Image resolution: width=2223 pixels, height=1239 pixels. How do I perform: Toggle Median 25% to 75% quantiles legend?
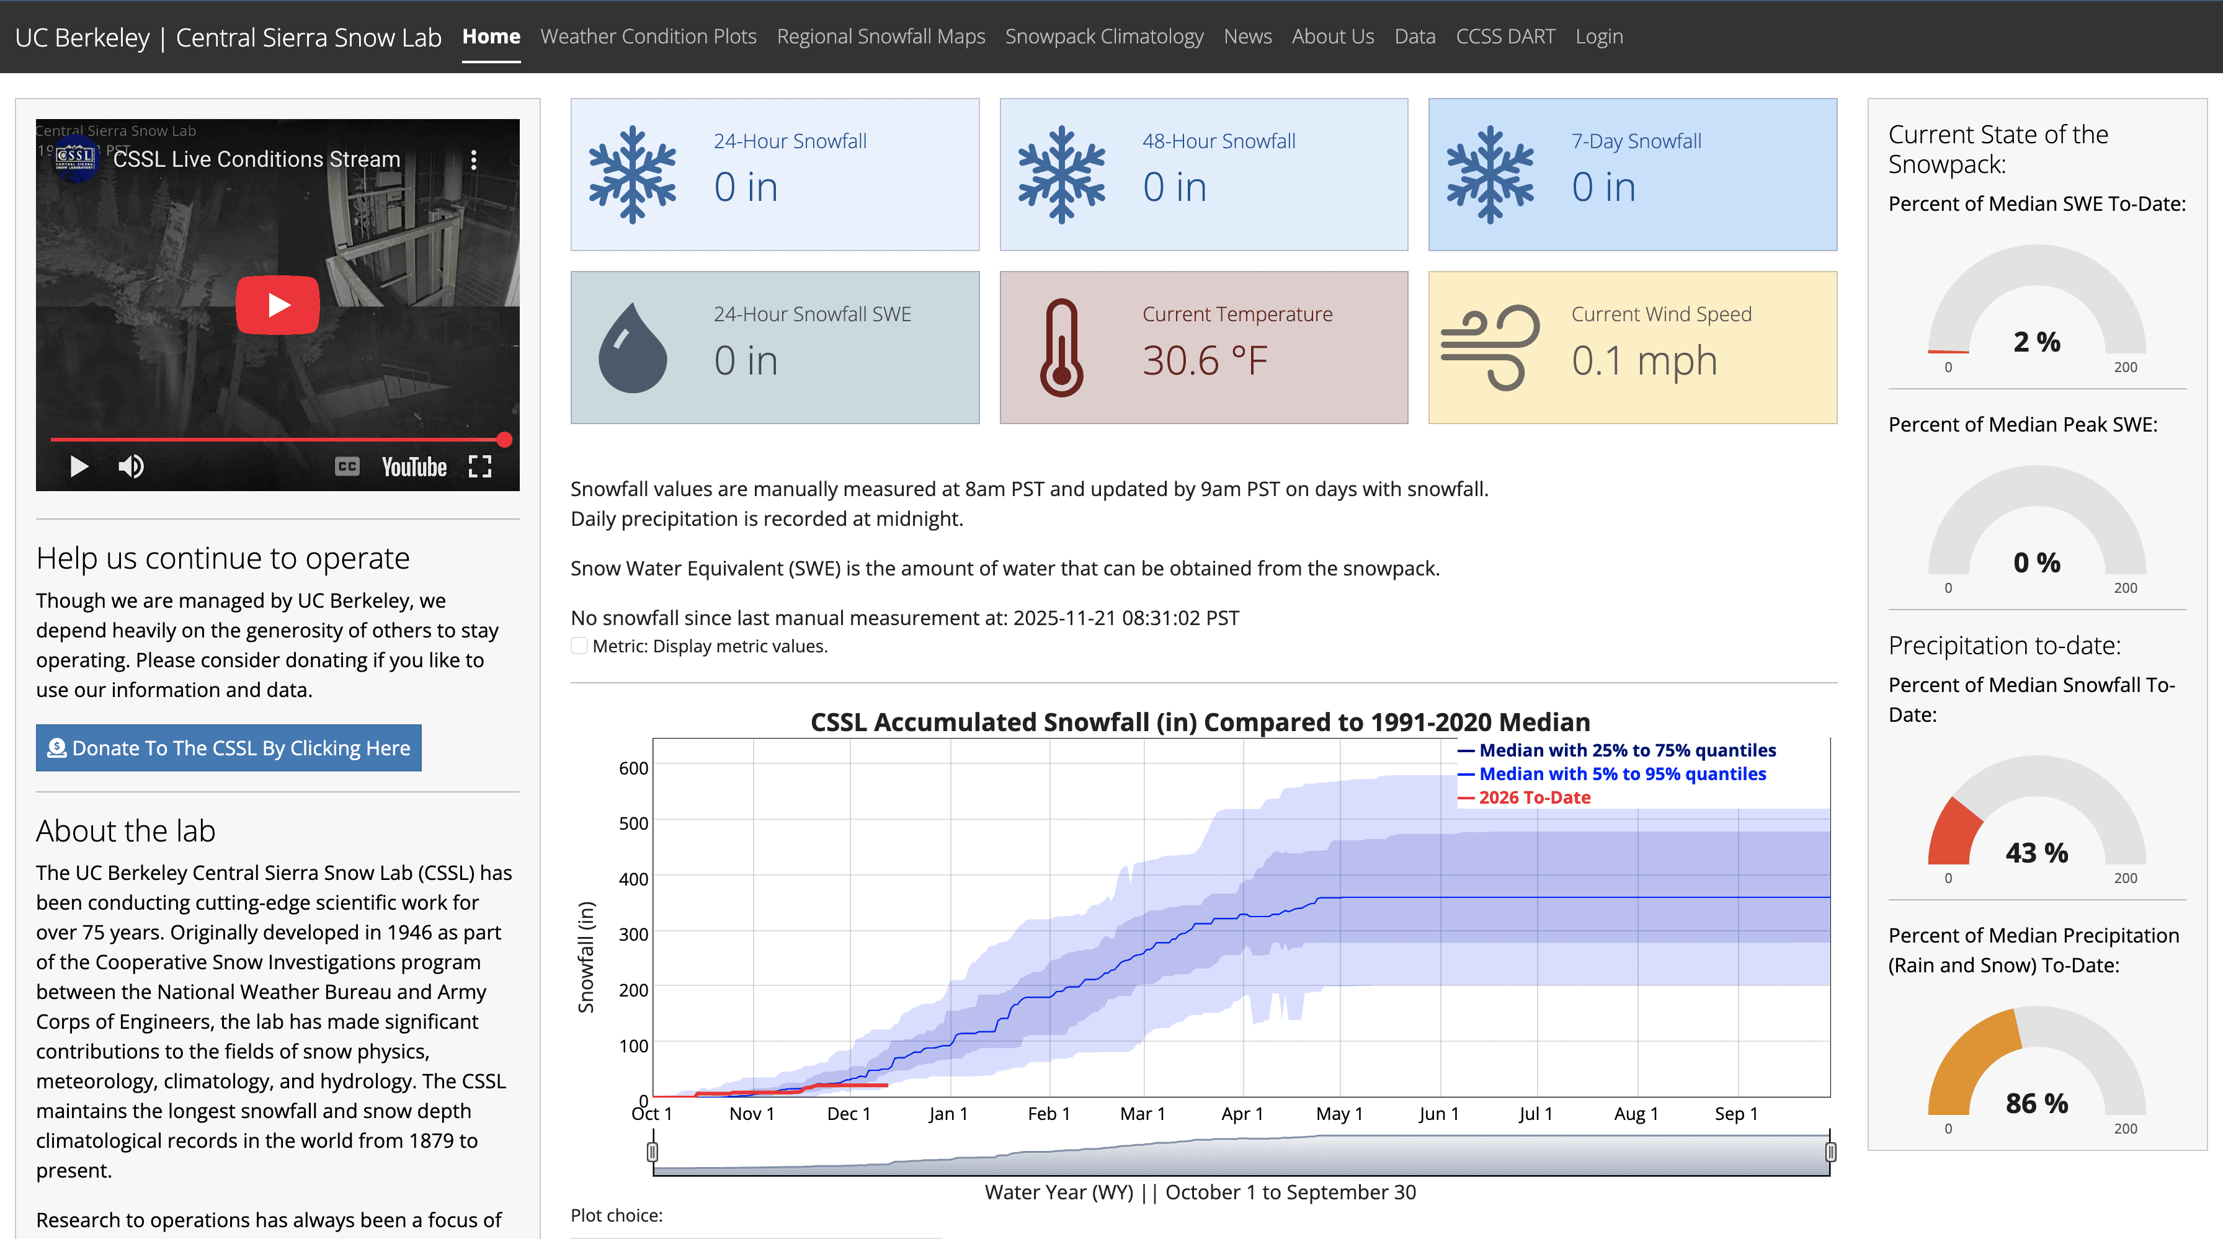(x=1627, y=750)
